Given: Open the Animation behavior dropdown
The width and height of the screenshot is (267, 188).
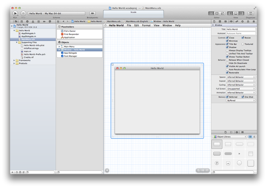Looking at the screenshot, I should tap(241, 93).
